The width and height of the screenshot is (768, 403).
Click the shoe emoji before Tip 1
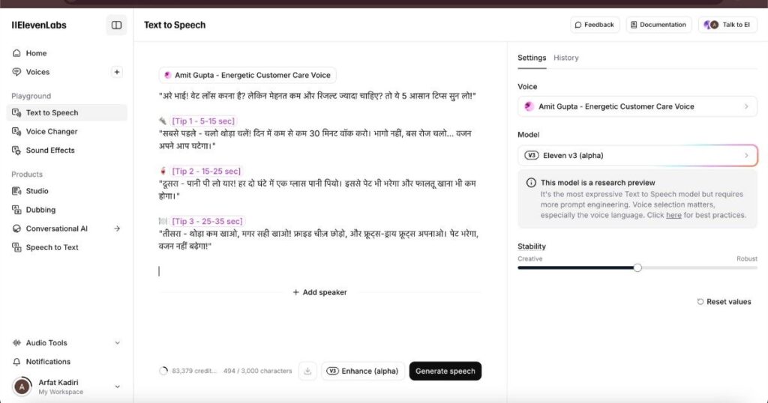pyautogui.click(x=163, y=121)
